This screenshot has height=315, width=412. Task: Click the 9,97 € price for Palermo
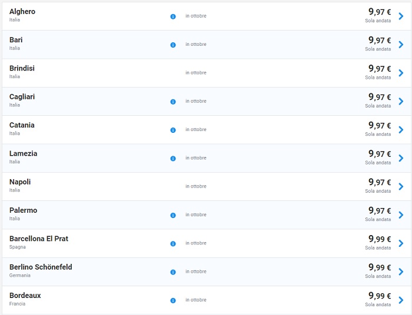(x=380, y=210)
